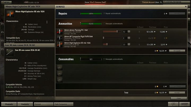This screenshot has height=107, width=191.
Task: Toggle the Repair automatically checkbox
Action: point(104,14)
